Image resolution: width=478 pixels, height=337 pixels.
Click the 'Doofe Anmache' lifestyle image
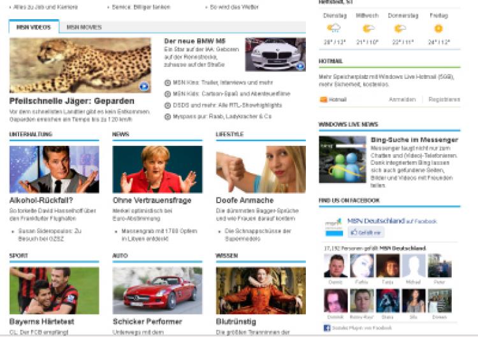tap(260, 169)
